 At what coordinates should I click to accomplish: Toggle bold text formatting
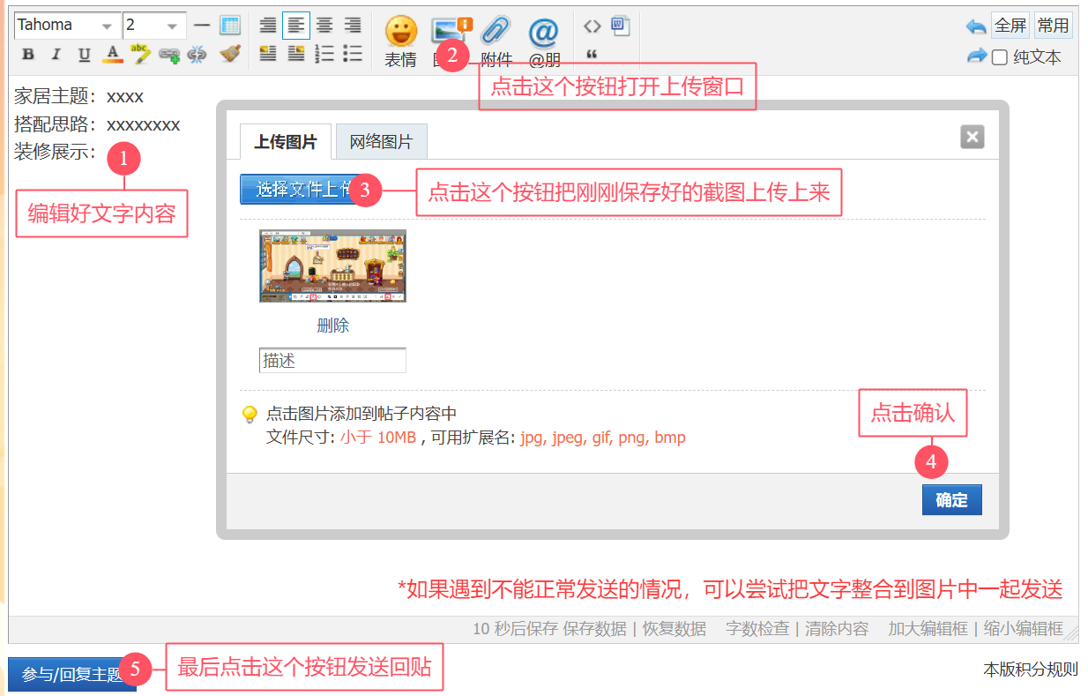28,55
